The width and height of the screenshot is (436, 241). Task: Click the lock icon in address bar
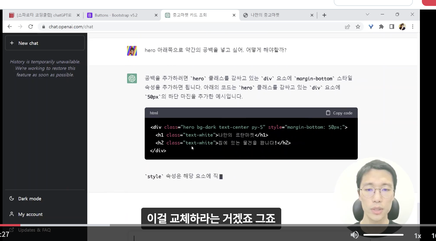43,27
